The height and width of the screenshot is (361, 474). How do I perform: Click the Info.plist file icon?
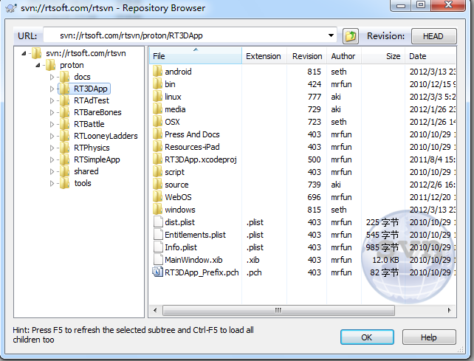point(158,247)
